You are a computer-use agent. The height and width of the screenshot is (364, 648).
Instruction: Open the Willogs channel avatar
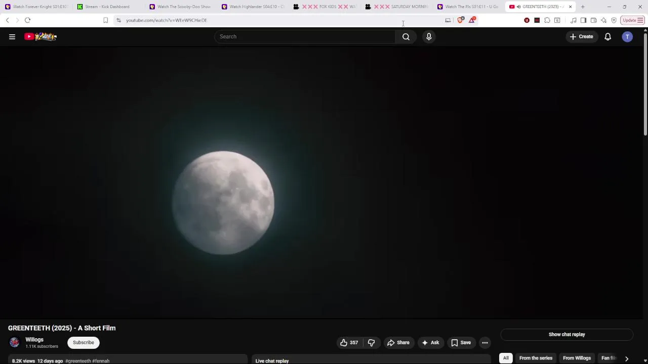pos(14,343)
